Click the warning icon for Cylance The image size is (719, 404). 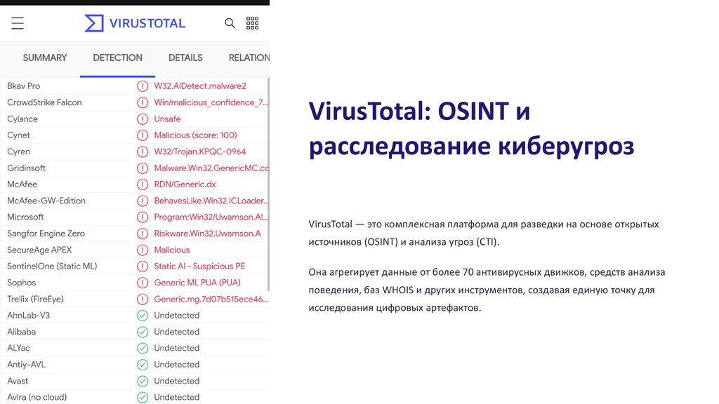(143, 119)
